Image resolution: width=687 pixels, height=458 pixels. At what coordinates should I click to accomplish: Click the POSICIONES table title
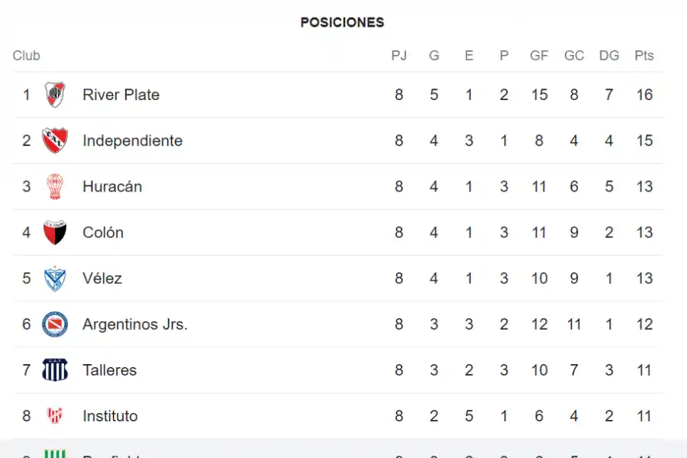point(342,22)
